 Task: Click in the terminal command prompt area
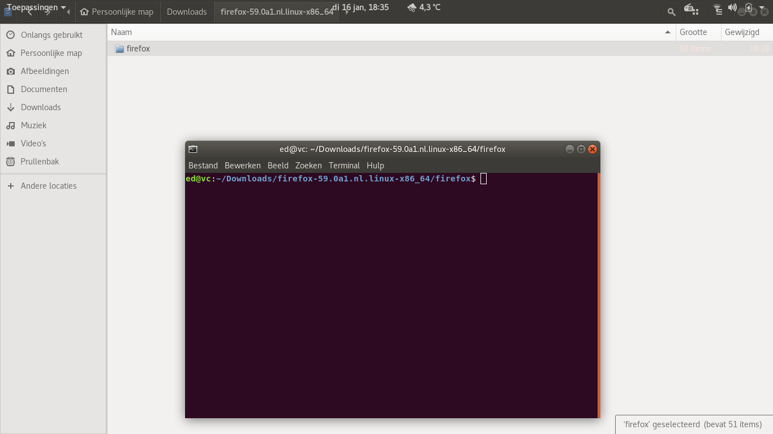coord(391,296)
